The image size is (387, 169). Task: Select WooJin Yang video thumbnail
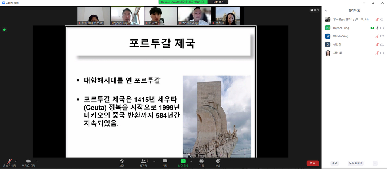(194, 16)
